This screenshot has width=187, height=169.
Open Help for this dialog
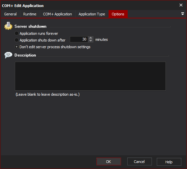point(169,162)
